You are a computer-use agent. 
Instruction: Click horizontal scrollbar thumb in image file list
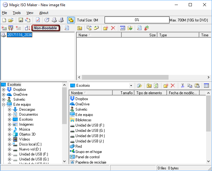(x=125, y=77)
